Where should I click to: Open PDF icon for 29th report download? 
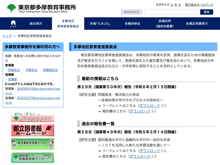click(x=153, y=111)
